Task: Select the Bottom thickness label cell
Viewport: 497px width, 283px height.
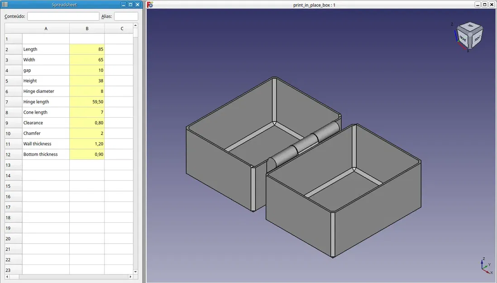Action: click(46, 154)
